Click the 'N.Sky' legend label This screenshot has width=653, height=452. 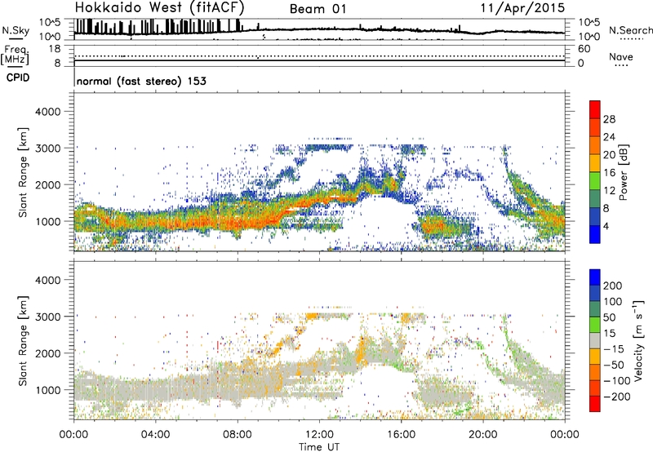[x=16, y=30]
